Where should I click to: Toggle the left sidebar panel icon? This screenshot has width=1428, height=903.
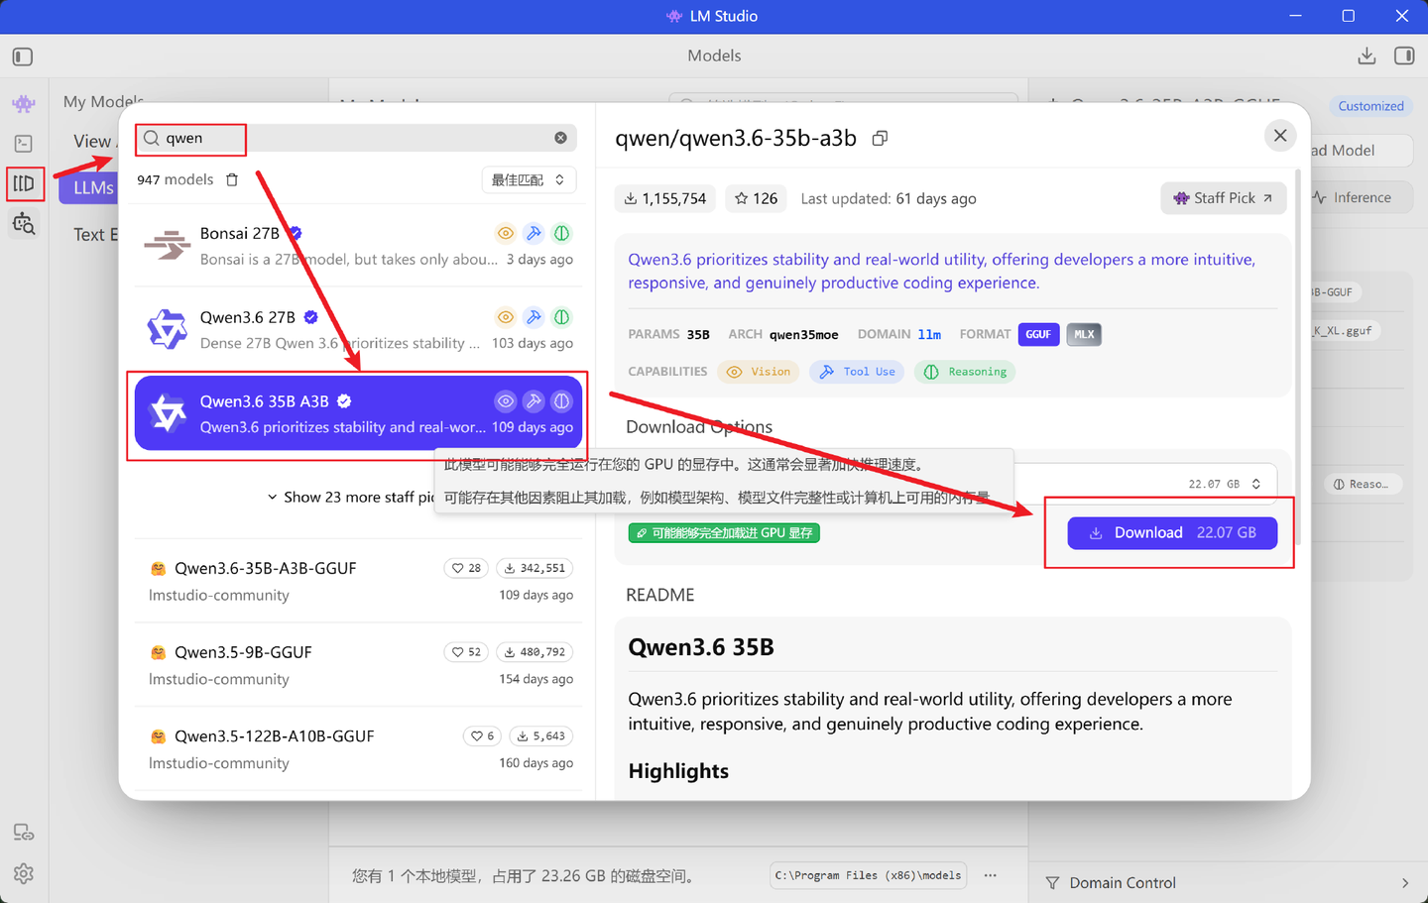23,56
